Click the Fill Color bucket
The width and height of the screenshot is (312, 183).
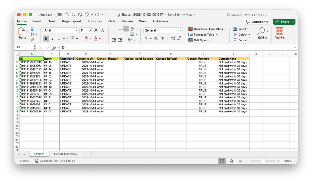(x=86, y=39)
